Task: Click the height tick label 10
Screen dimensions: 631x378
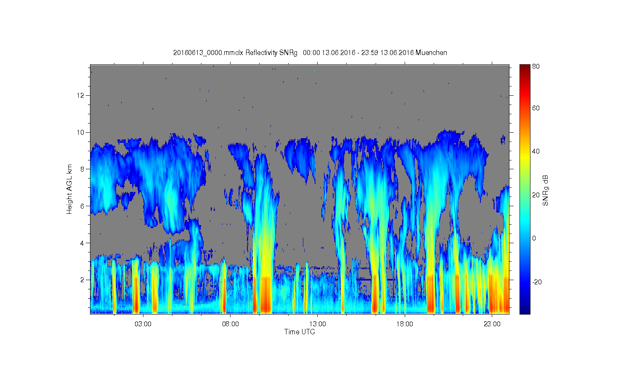Action: tap(81, 132)
